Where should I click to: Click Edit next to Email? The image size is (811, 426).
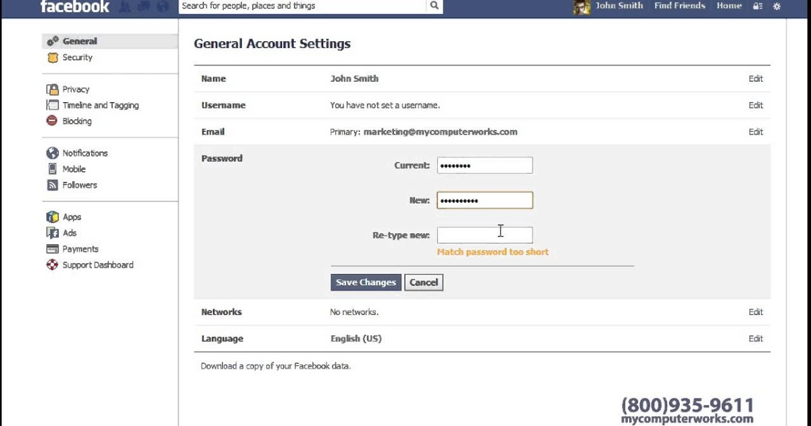point(755,131)
